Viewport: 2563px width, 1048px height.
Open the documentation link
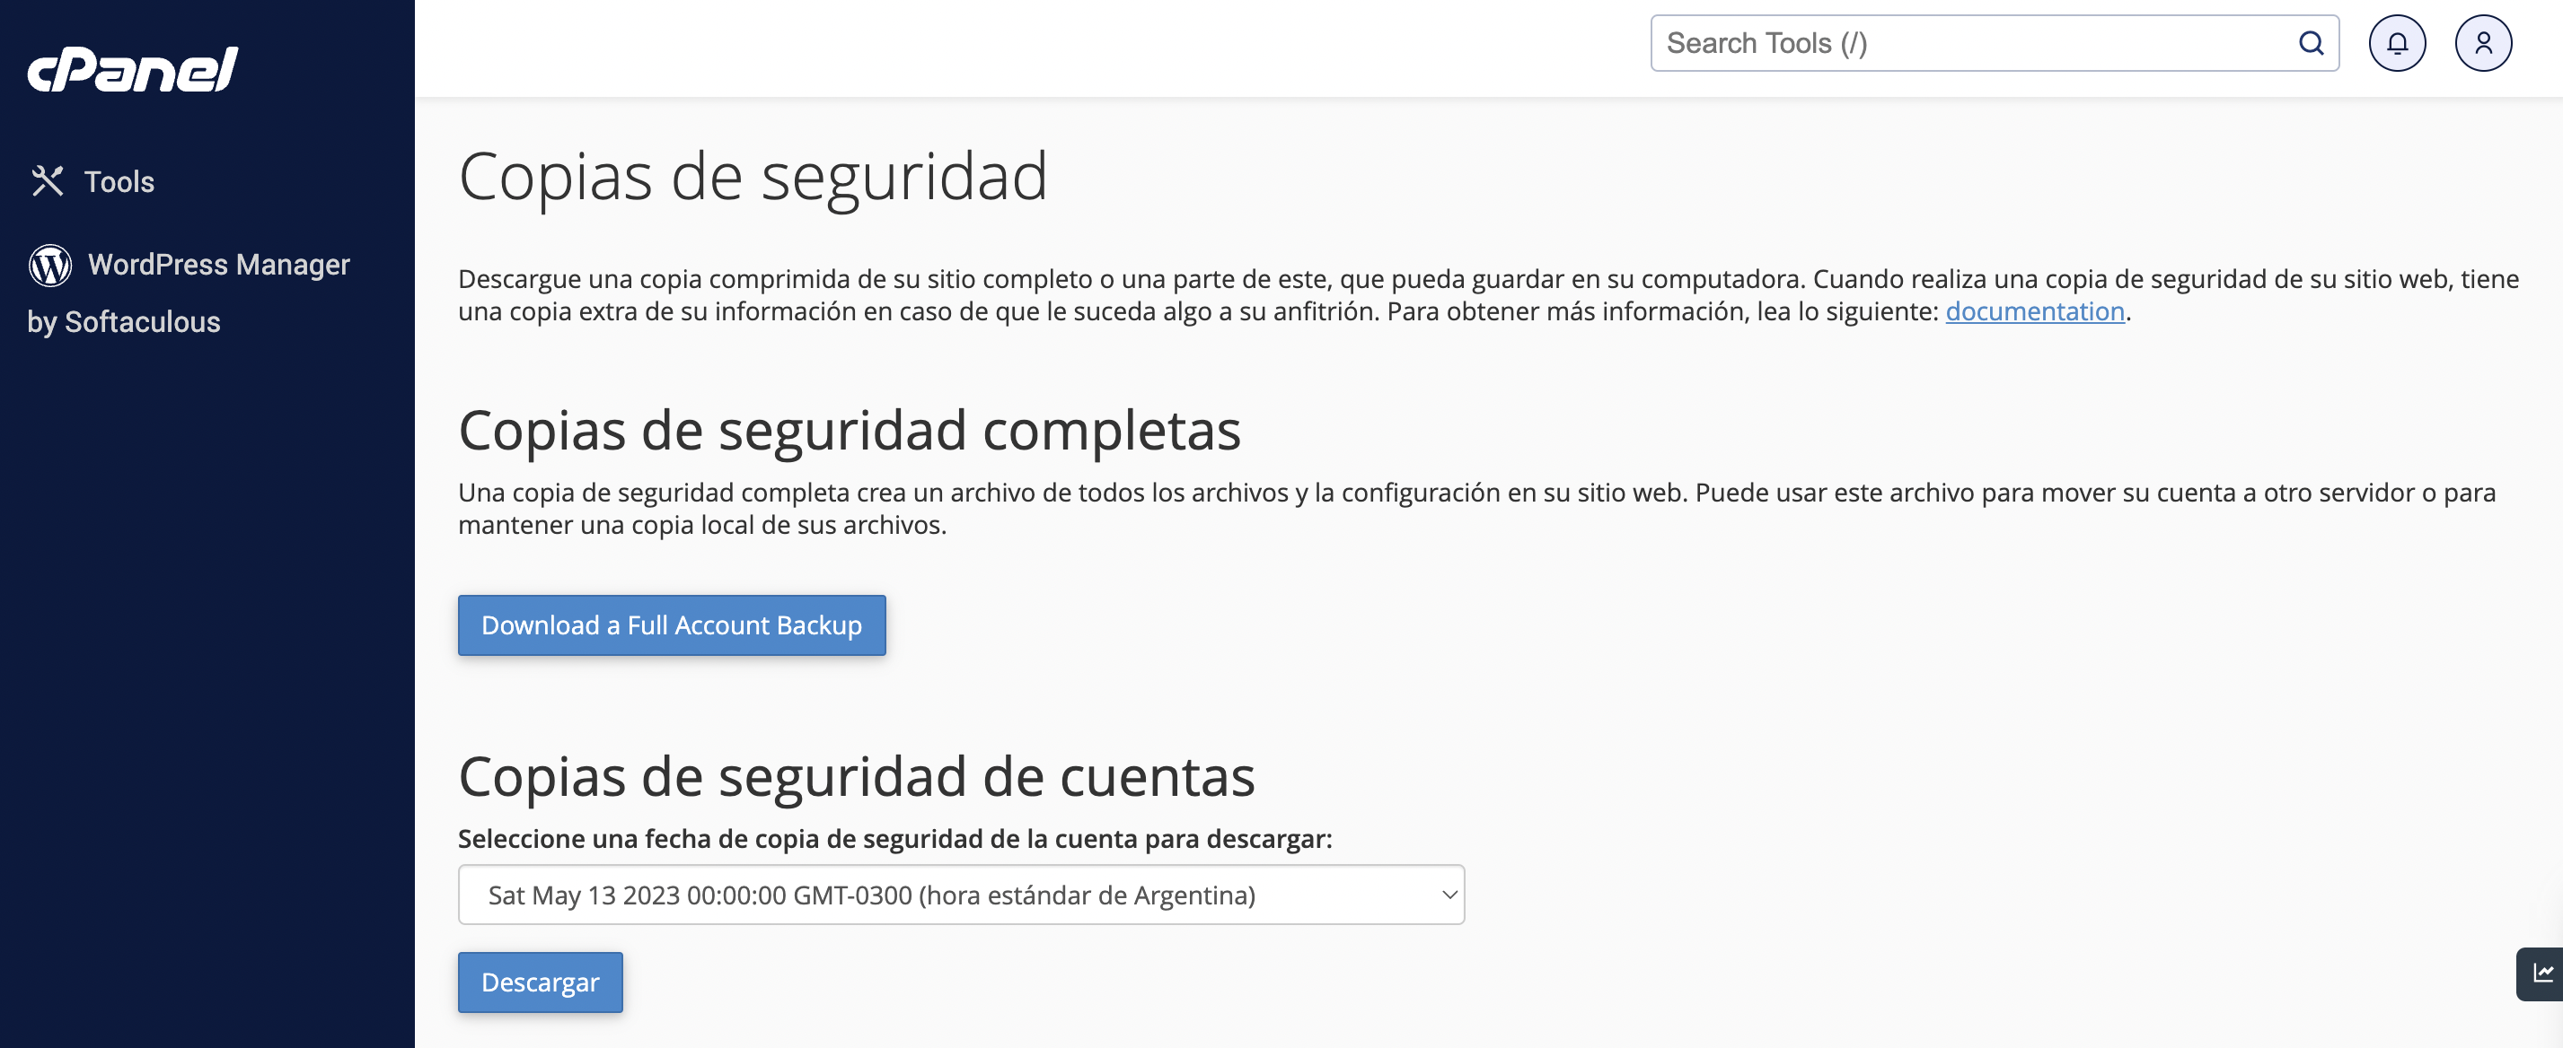coord(2035,311)
